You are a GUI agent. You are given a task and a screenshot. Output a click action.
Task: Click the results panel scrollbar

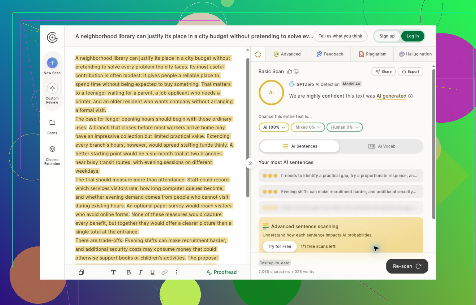[434, 144]
